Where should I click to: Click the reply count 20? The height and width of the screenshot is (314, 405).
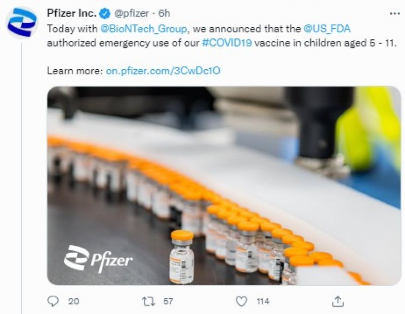click(73, 301)
